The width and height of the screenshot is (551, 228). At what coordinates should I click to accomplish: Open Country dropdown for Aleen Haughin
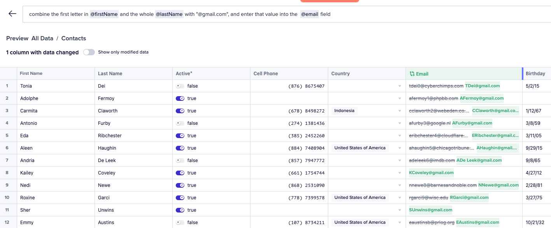tap(400, 148)
